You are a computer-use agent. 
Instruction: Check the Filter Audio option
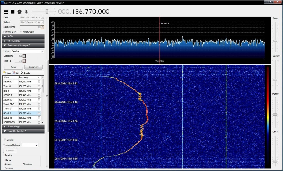(21, 32)
